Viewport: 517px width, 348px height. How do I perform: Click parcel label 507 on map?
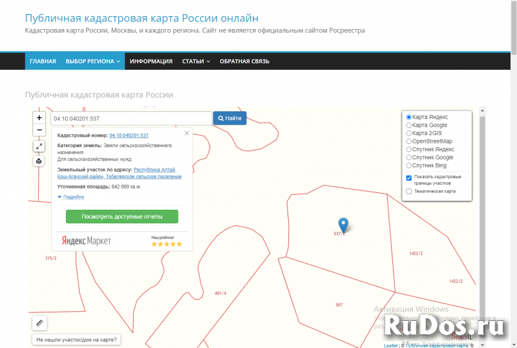(x=339, y=305)
